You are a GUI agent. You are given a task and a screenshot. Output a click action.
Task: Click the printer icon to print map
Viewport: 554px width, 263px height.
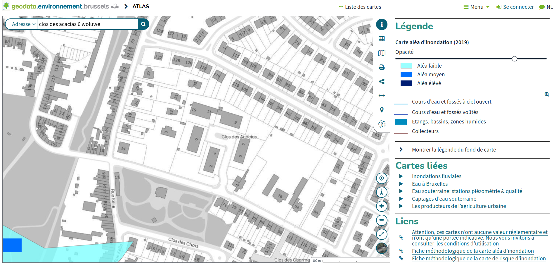tap(382, 67)
